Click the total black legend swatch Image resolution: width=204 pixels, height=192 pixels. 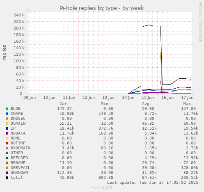pos(7,178)
